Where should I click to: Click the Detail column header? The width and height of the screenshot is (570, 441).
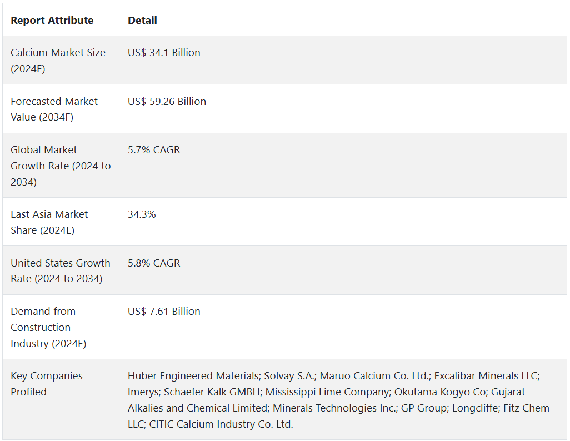(142, 21)
